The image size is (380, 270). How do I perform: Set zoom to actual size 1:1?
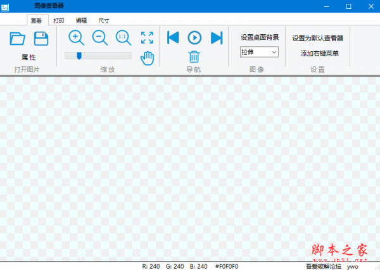tap(123, 38)
